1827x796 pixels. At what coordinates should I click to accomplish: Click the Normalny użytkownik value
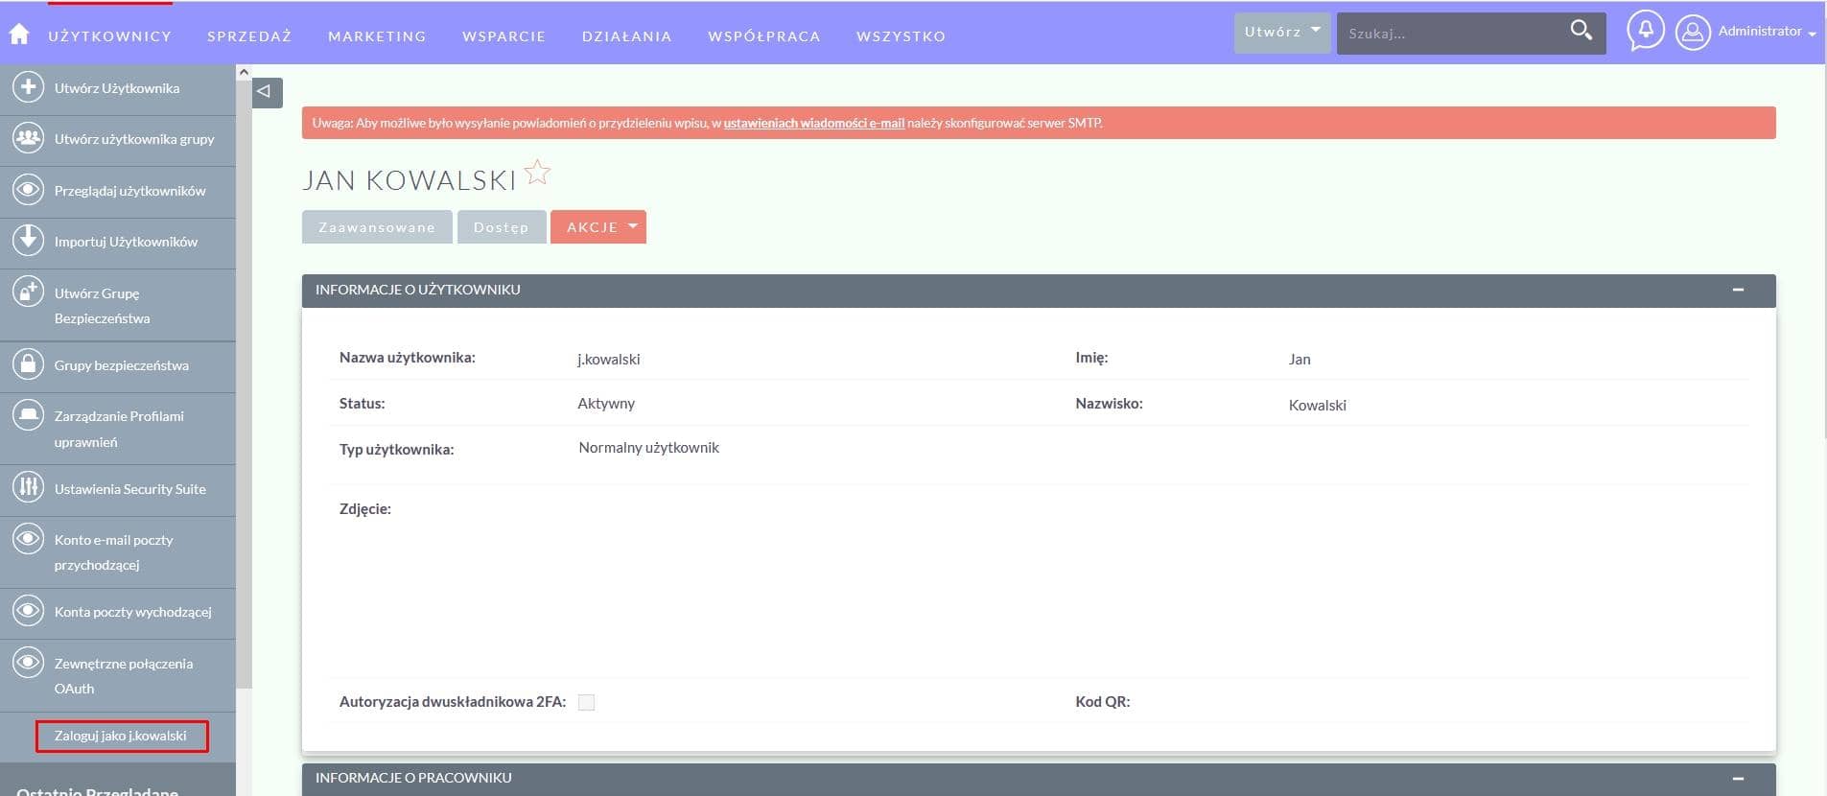click(x=649, y=448)
